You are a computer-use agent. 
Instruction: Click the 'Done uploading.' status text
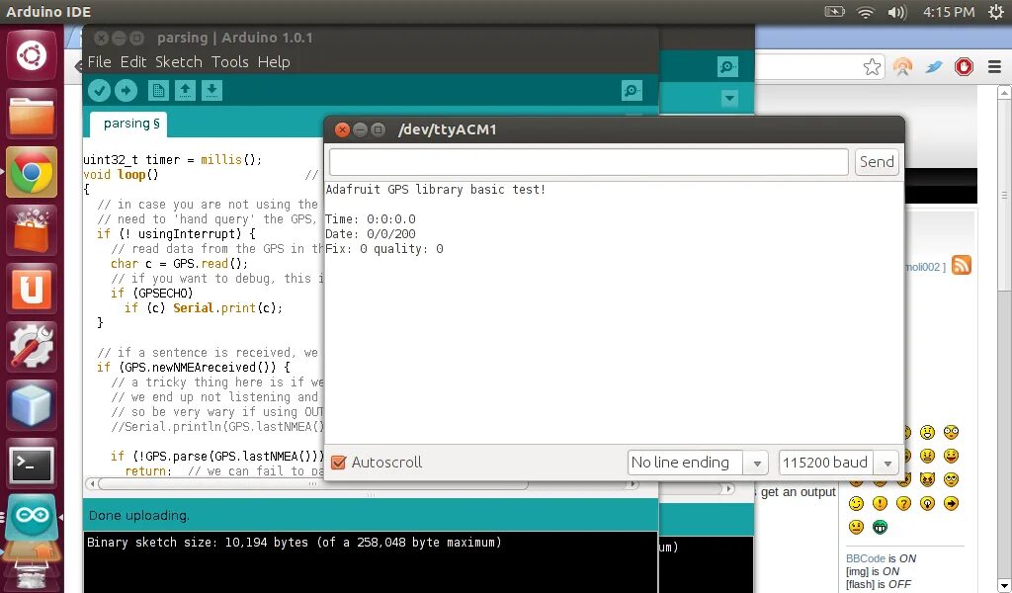[x=139, y=516]
